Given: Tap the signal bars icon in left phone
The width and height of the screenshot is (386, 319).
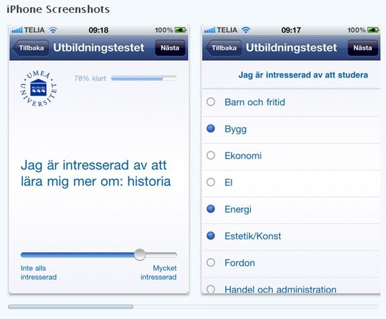Looking at the screenshot, I should (17, 30).
